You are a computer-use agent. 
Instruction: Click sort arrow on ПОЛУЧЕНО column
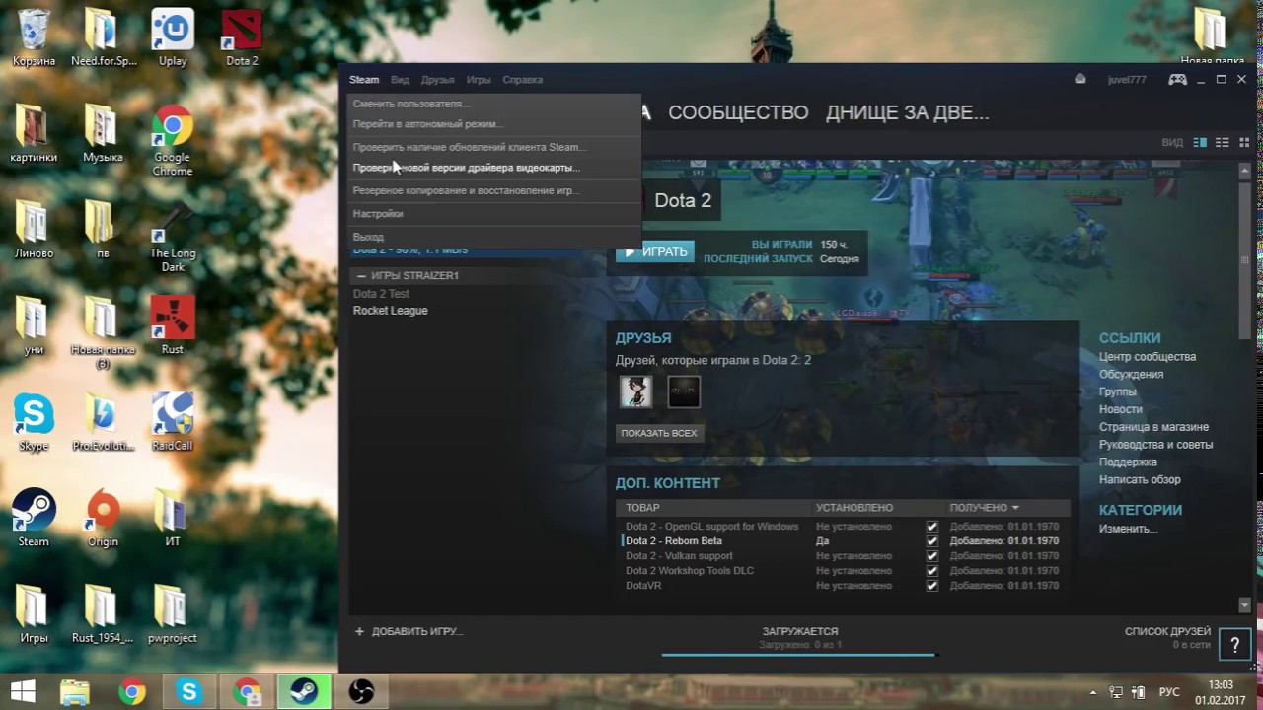coord(1014,508)
